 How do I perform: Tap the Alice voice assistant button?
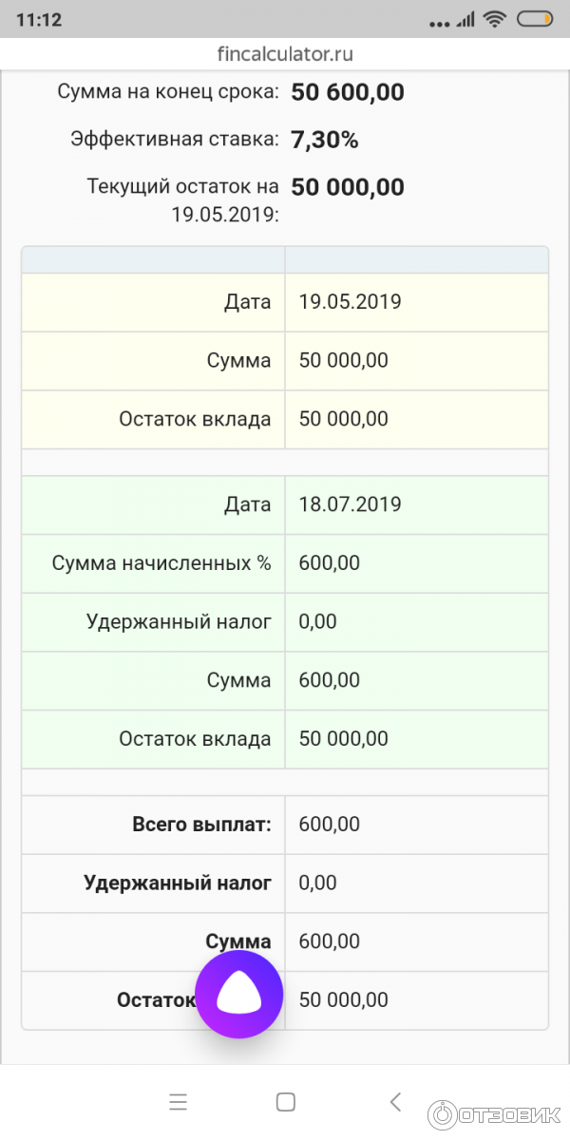[238, 994]
